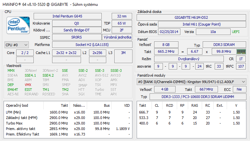Select the DDR3-1333 / PC3-10600 type field

click(198, 97)
